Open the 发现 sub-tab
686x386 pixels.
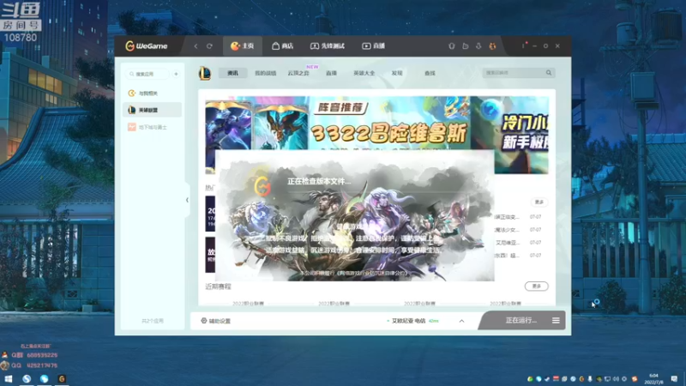click(x=397, y=73)
